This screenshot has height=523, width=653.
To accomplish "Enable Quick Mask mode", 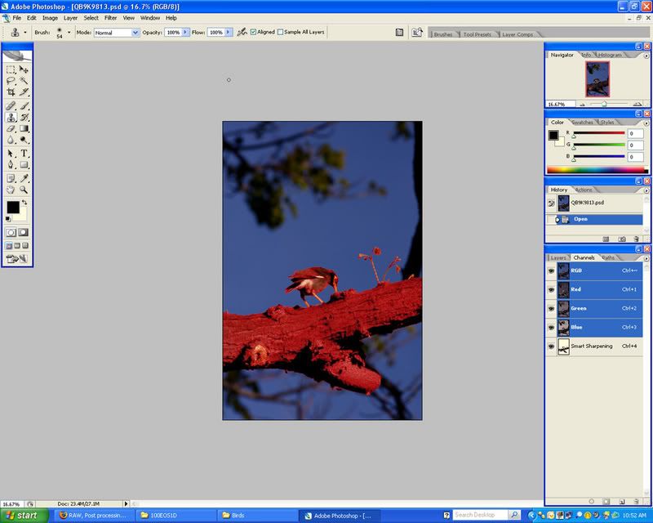I will [24, 231].
